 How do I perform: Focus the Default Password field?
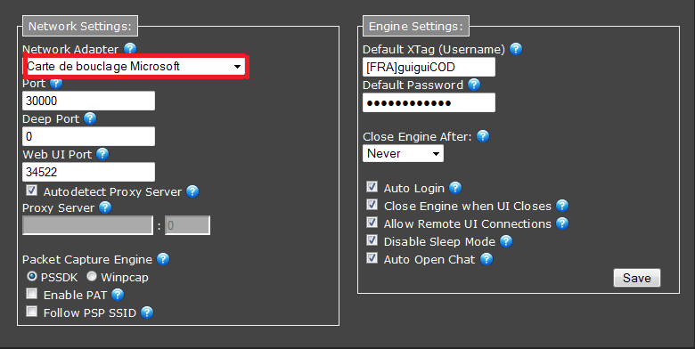[x=429, y=102]
